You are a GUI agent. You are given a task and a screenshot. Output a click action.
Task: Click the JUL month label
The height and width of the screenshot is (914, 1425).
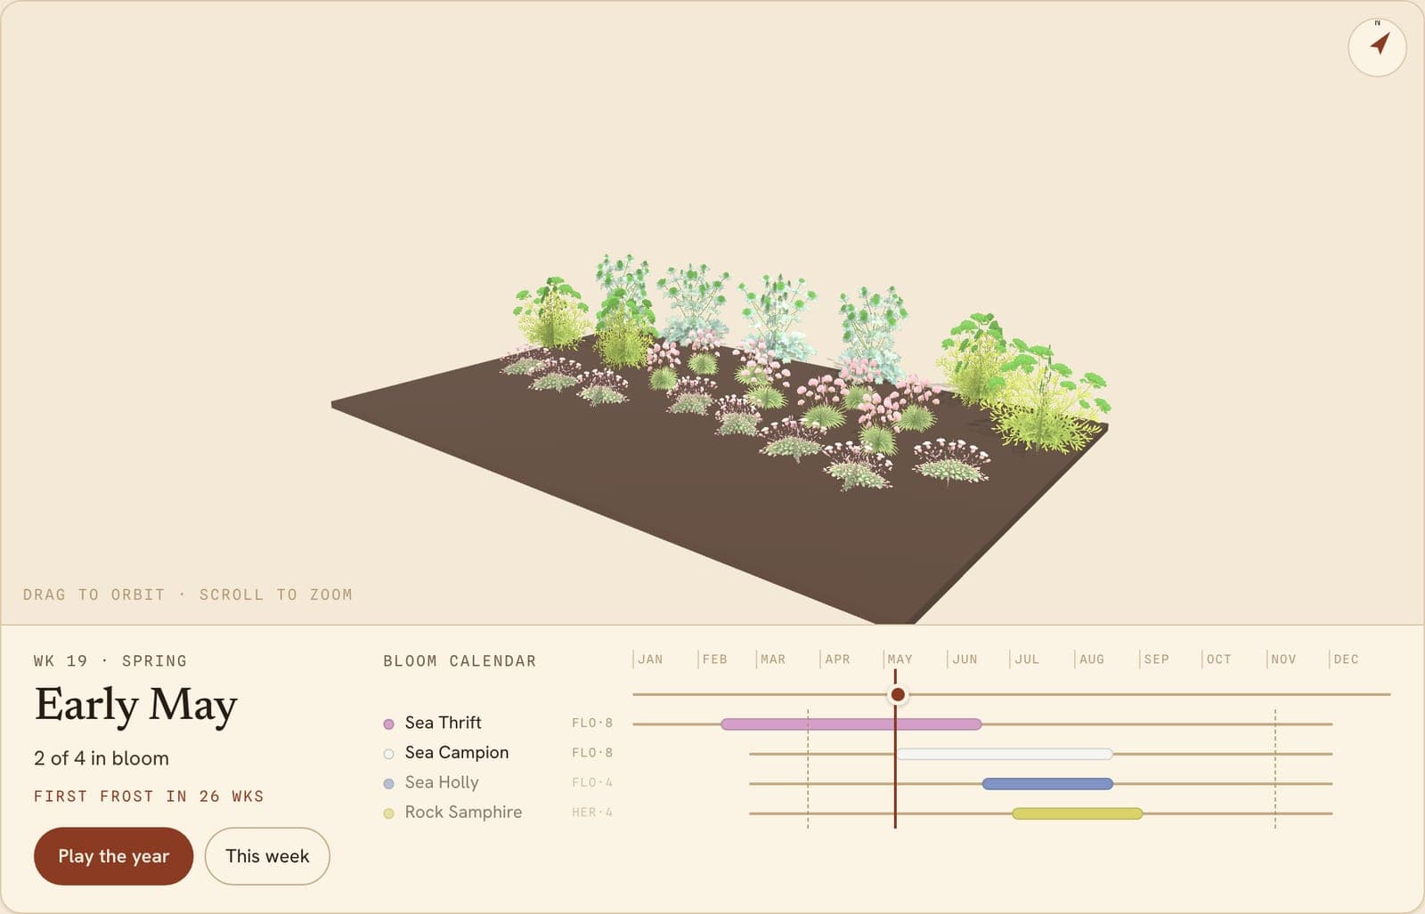point(1027,659)
